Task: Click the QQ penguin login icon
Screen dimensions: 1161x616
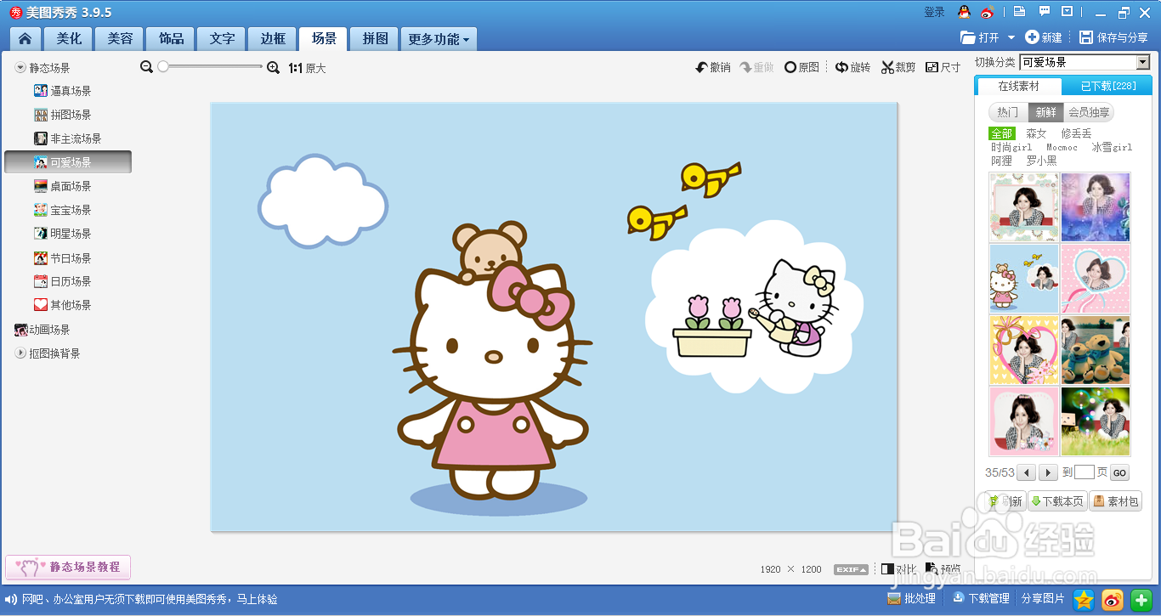Action: (964, 12)
